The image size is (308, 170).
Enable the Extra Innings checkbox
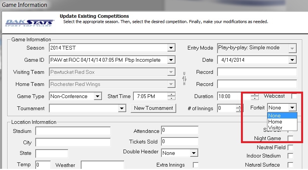click(x=195, y=165)
